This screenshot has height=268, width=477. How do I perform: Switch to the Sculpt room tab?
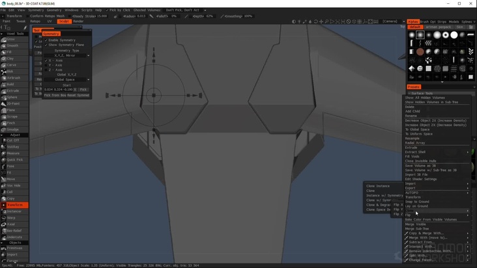click(x=65, y=21)
